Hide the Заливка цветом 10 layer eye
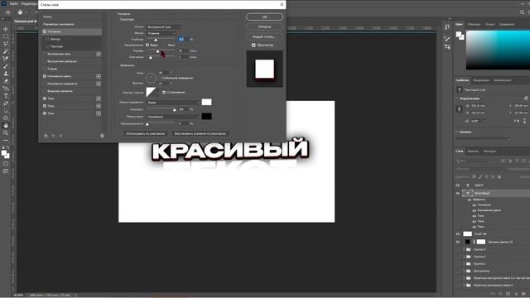 pyautogui.click(x=458, y=242)
